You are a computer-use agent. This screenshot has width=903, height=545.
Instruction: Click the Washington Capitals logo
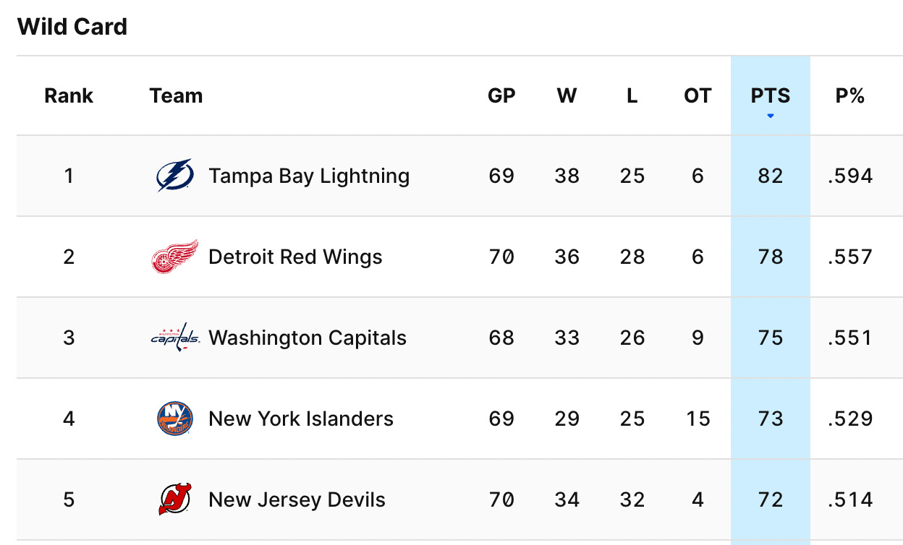(174, 338)
